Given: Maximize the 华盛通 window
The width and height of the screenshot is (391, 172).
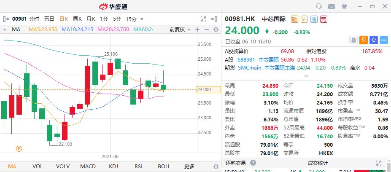Looking at the screenshot, I should (372, 6).
